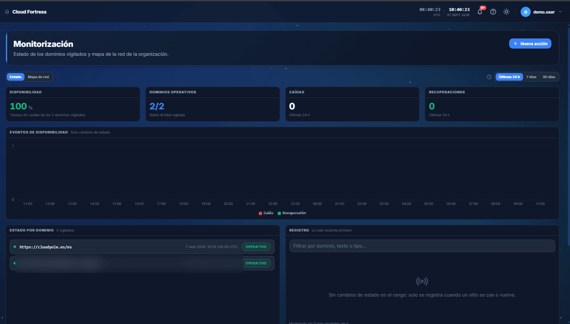The height and width of the screenshot is (324, 570).
Task: Click the demo.user avatar with letter D
Action: [526, 12]
